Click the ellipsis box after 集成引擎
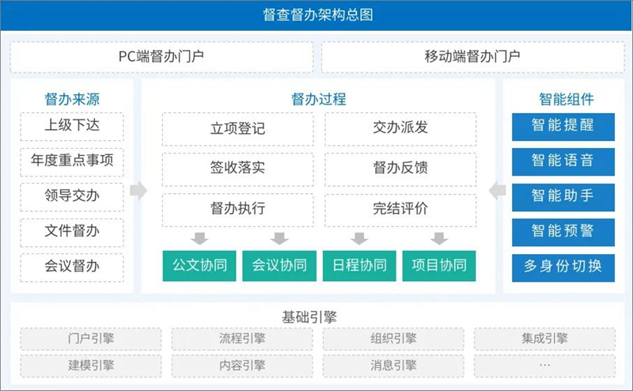633x391 pixels. [x=544, y=365]
